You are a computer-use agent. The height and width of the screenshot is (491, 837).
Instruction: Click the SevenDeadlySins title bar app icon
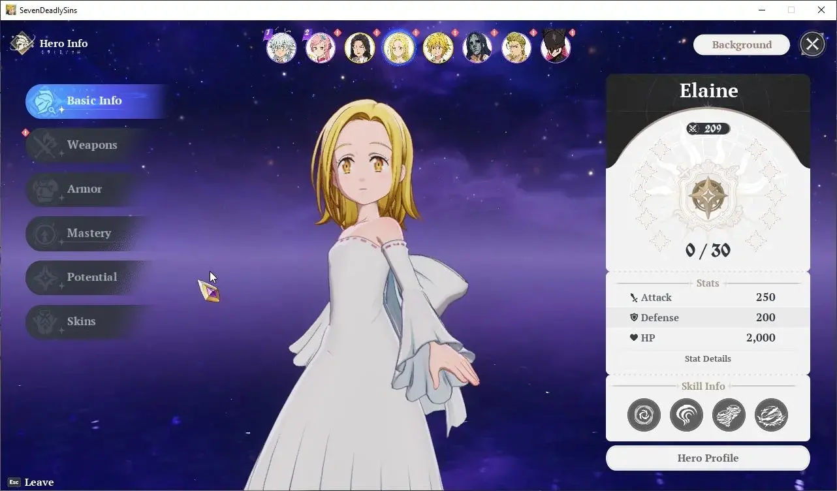click(10, 10)
